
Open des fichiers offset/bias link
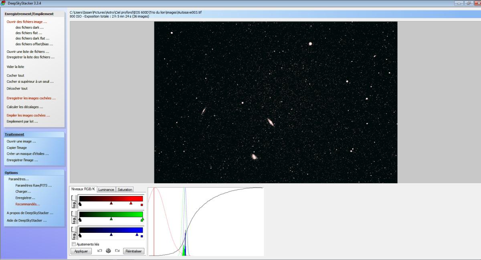pos(34,44)
